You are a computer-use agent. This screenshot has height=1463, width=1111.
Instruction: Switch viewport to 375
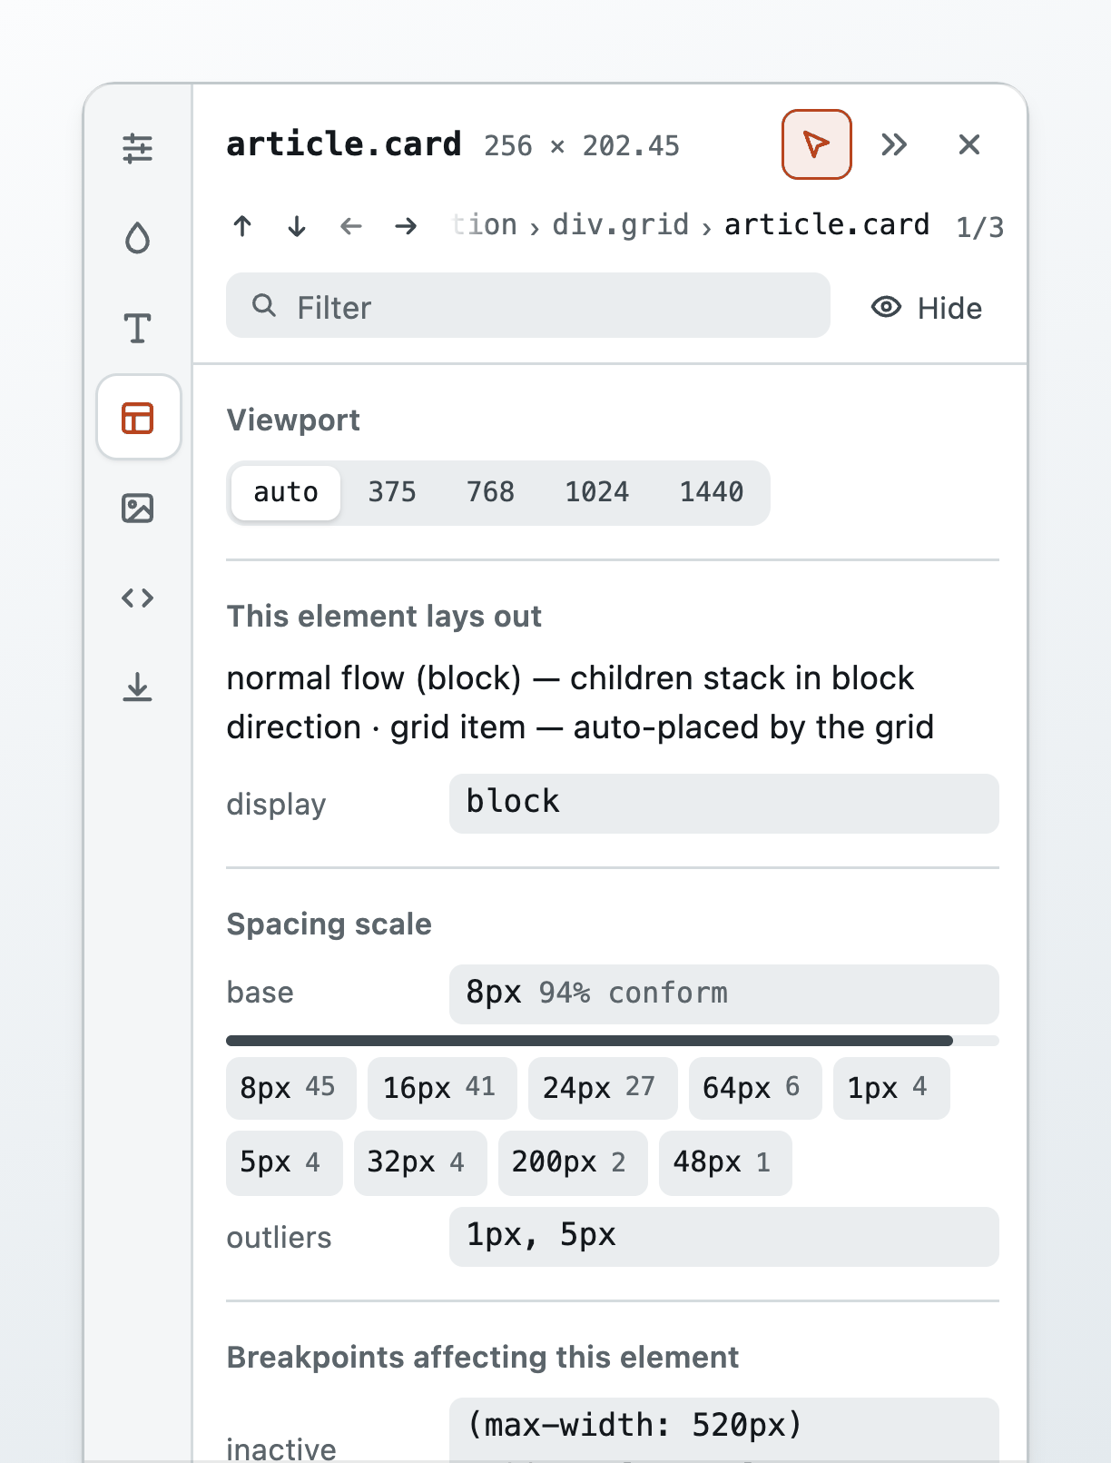click(392, 492)
